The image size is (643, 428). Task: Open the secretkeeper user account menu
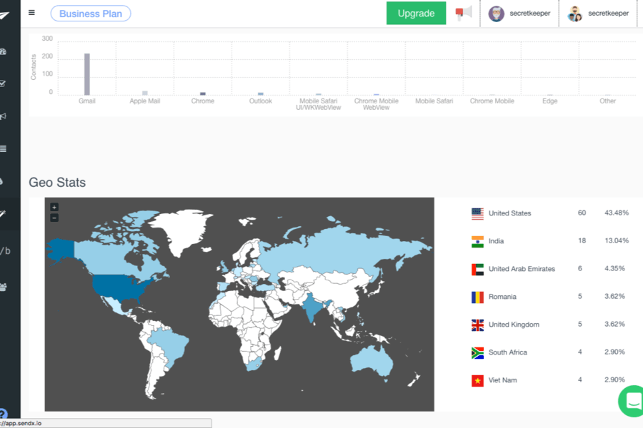519,14
